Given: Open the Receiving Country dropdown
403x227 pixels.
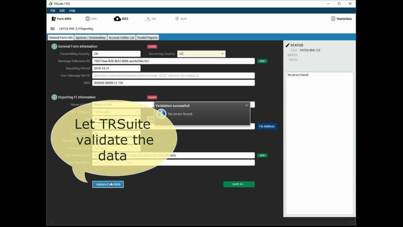Looking at the screenshot, I should tap(201, 54).
